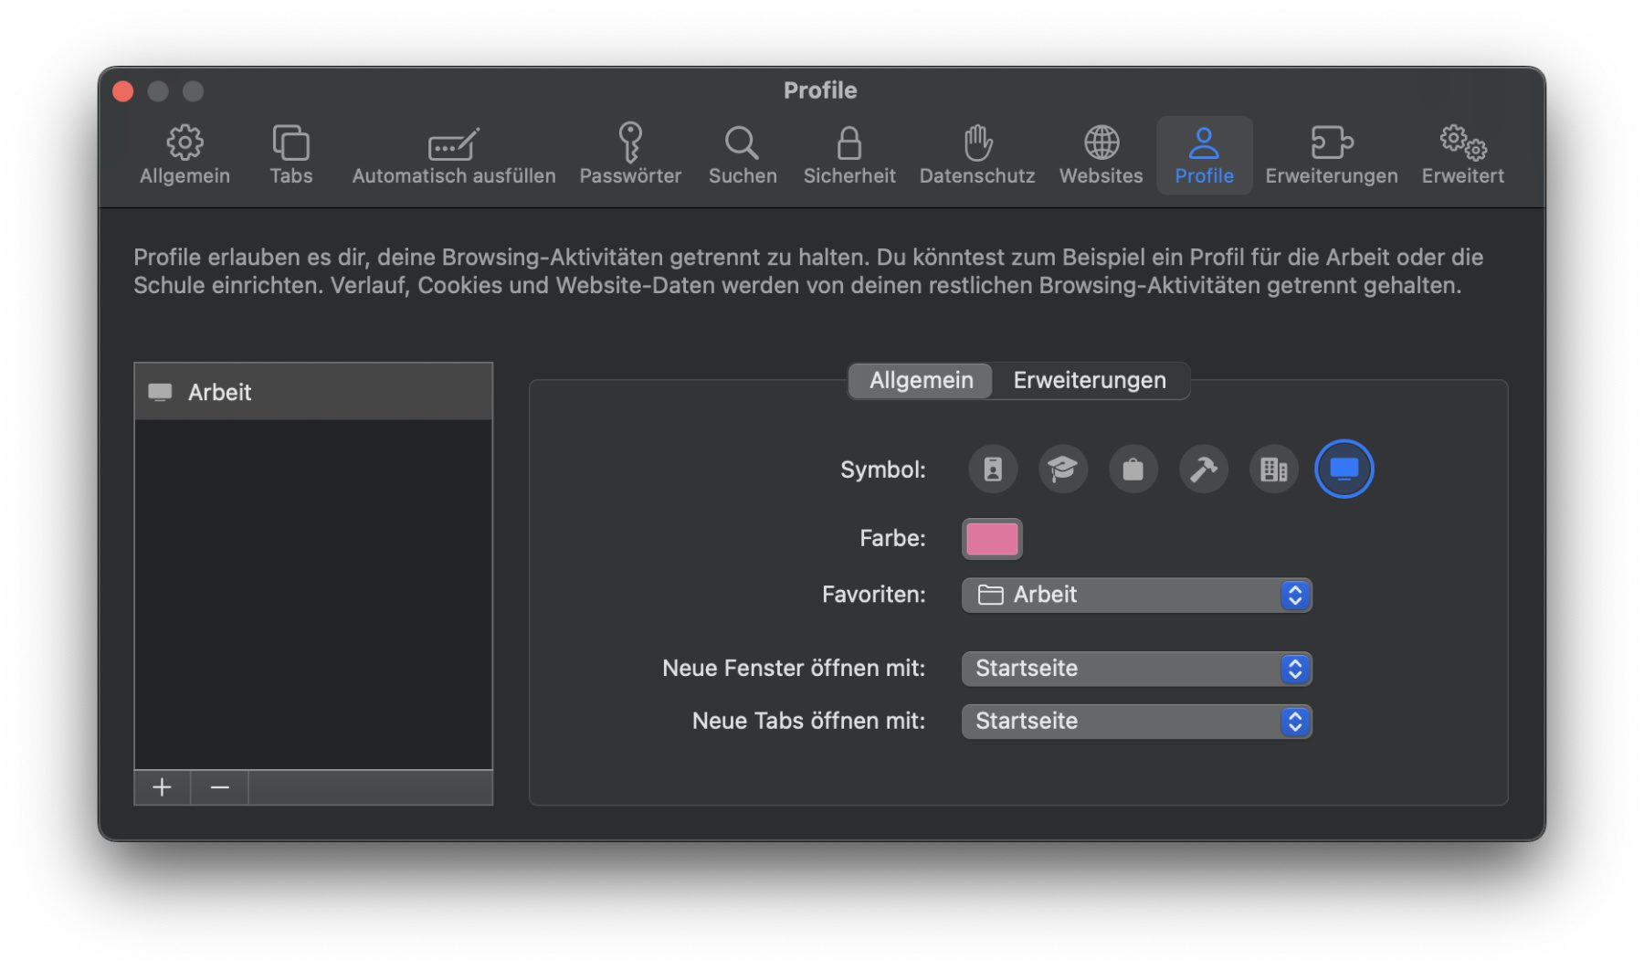Open the Websites globe pane
This screenshot has width=1644, height=971.
tap(1101, 155)
